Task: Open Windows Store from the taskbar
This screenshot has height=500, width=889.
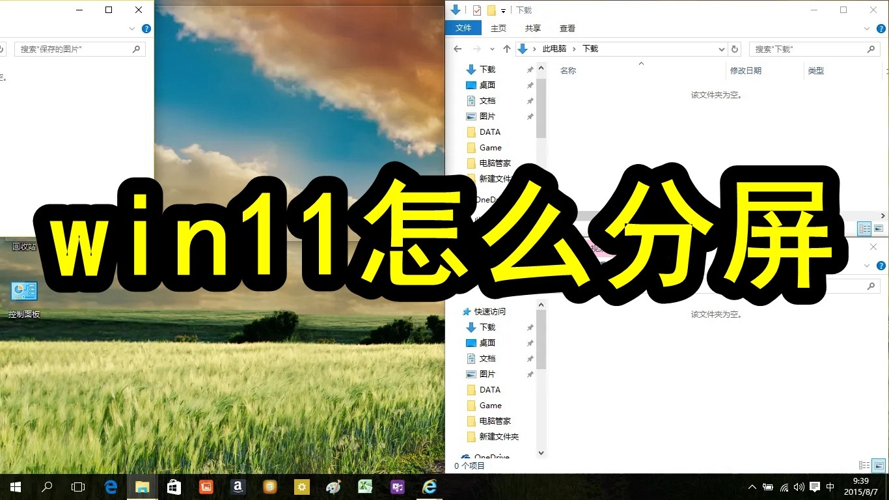Action: point(174,486)
